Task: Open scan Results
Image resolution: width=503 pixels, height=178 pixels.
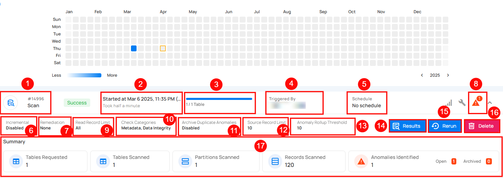Action: point(407,126)
